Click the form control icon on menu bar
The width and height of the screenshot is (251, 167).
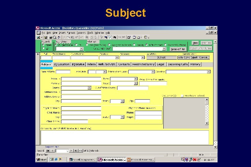[x=38, y=33]
